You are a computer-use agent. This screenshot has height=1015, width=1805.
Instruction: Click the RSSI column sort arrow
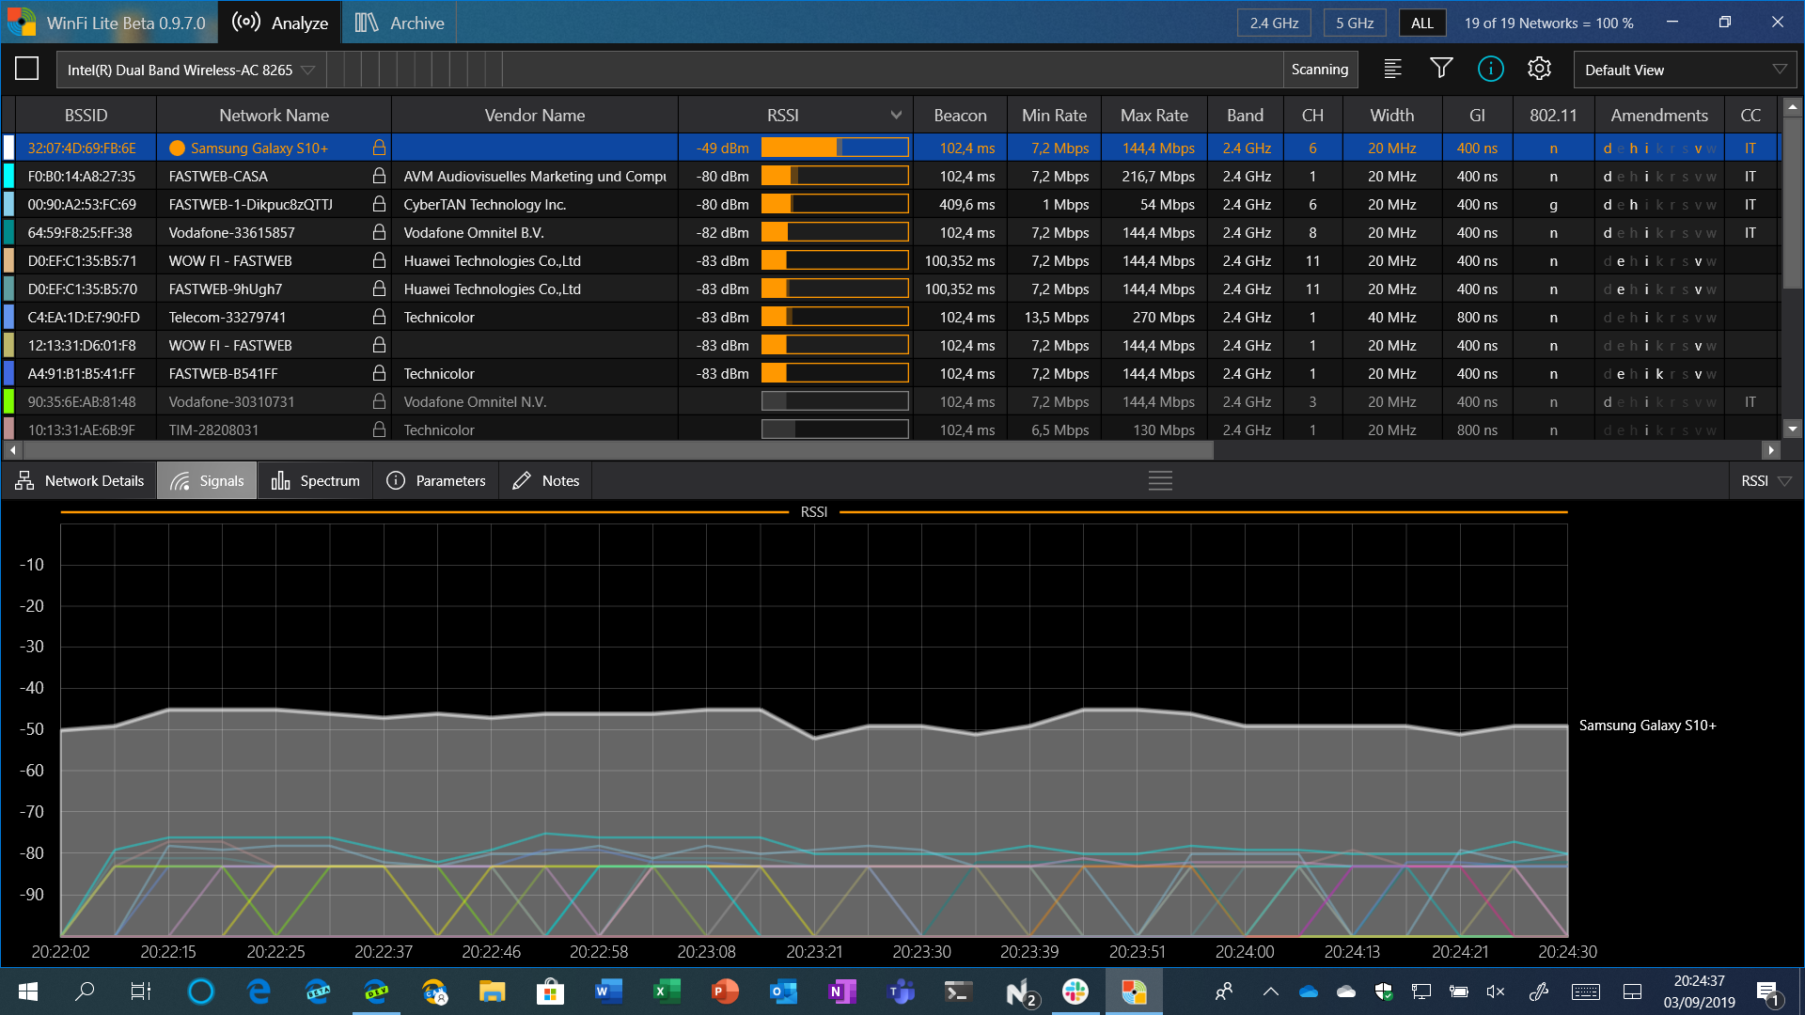(x=896, y=115)
